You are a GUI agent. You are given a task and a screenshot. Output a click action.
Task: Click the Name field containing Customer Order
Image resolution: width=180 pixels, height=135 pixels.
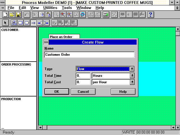pos(89,55)
